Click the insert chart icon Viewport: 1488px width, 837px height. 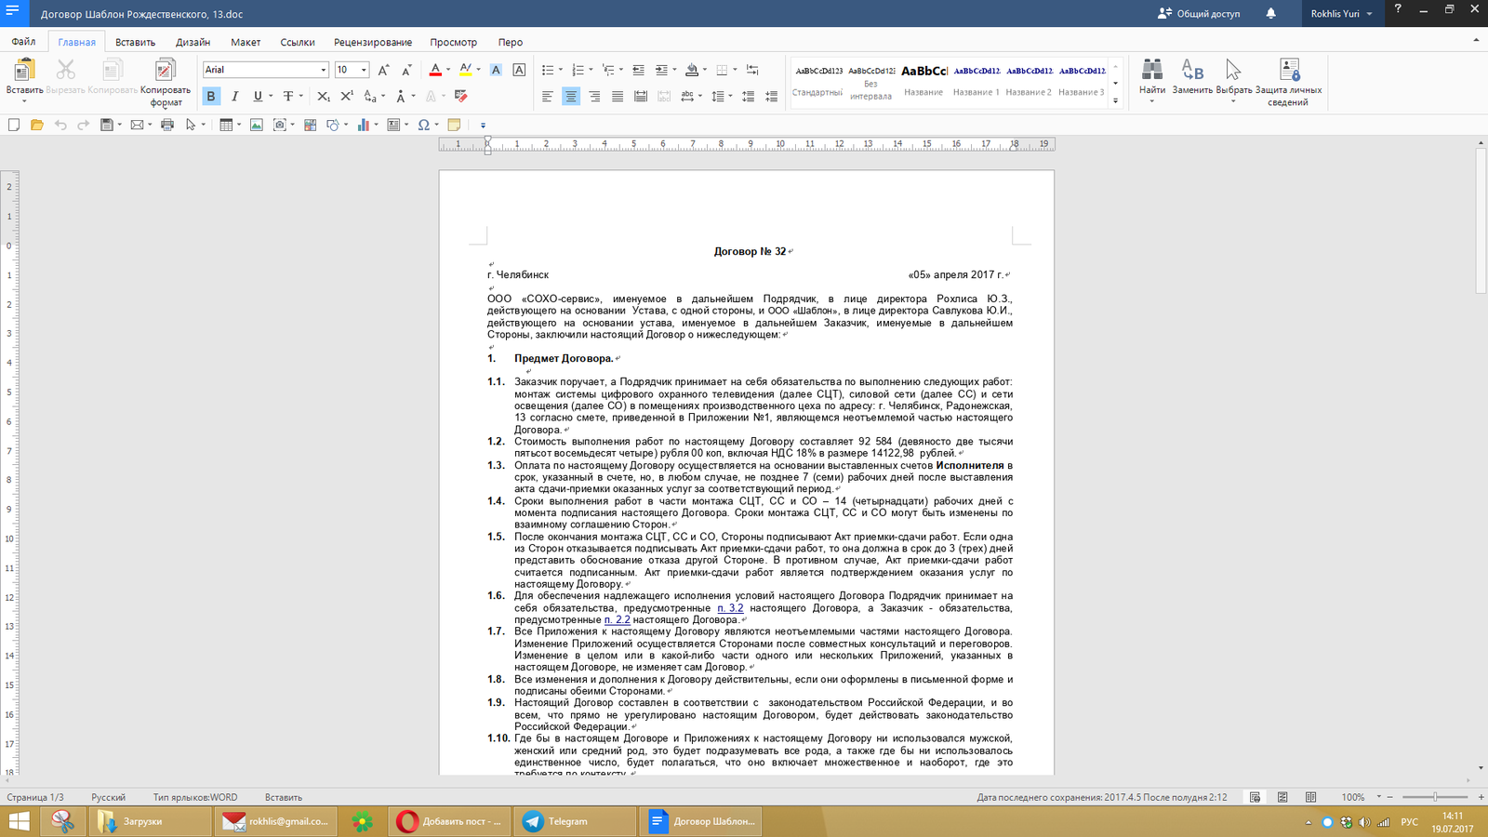point(363,125)
